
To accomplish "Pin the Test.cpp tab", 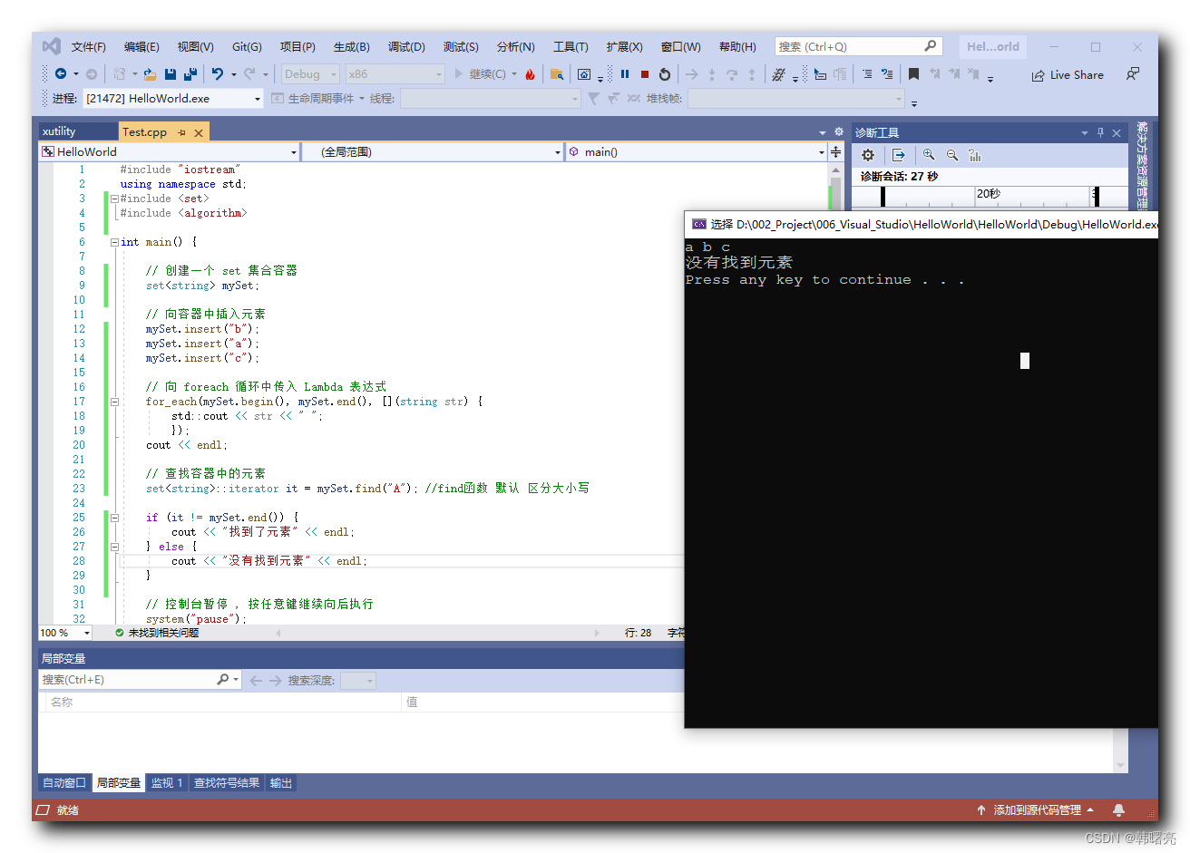I will [181, 132].
